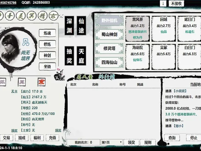Open the 抽奖 lottery banner
The image size is (201, 151).
click(69, 56)
